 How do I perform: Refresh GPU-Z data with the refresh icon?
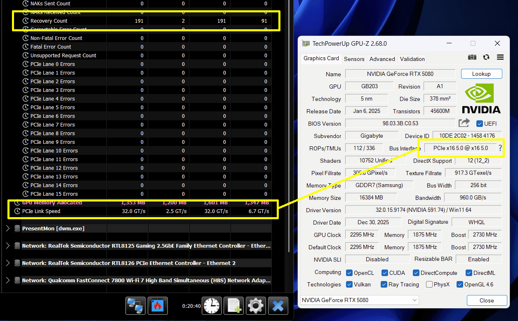[486, 57]
